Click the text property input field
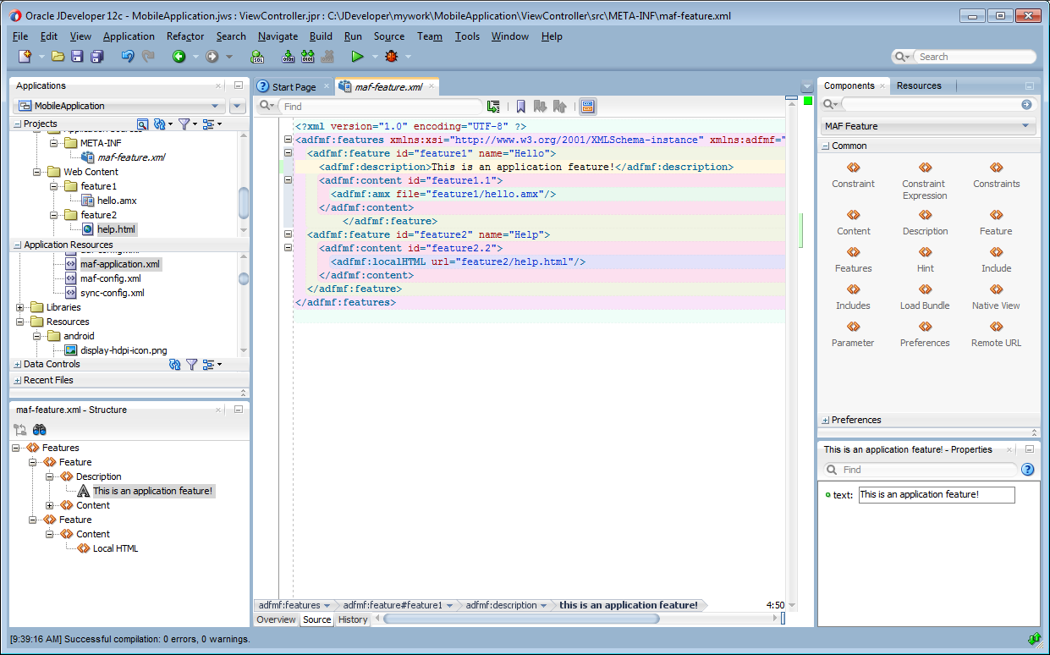 tap(936, 495)
